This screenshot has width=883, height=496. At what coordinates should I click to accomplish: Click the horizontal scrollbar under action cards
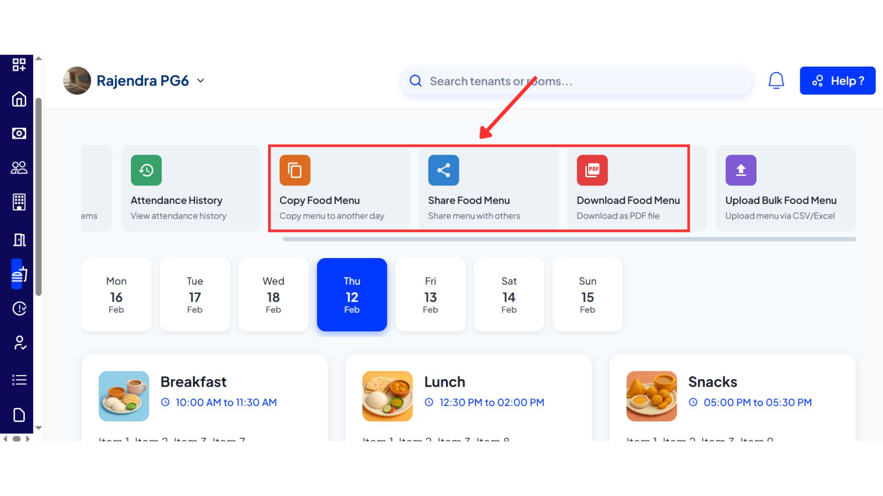569,239
